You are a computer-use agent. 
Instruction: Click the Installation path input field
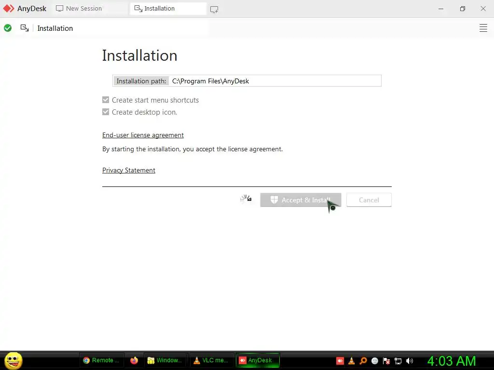[x=247, y=81]
